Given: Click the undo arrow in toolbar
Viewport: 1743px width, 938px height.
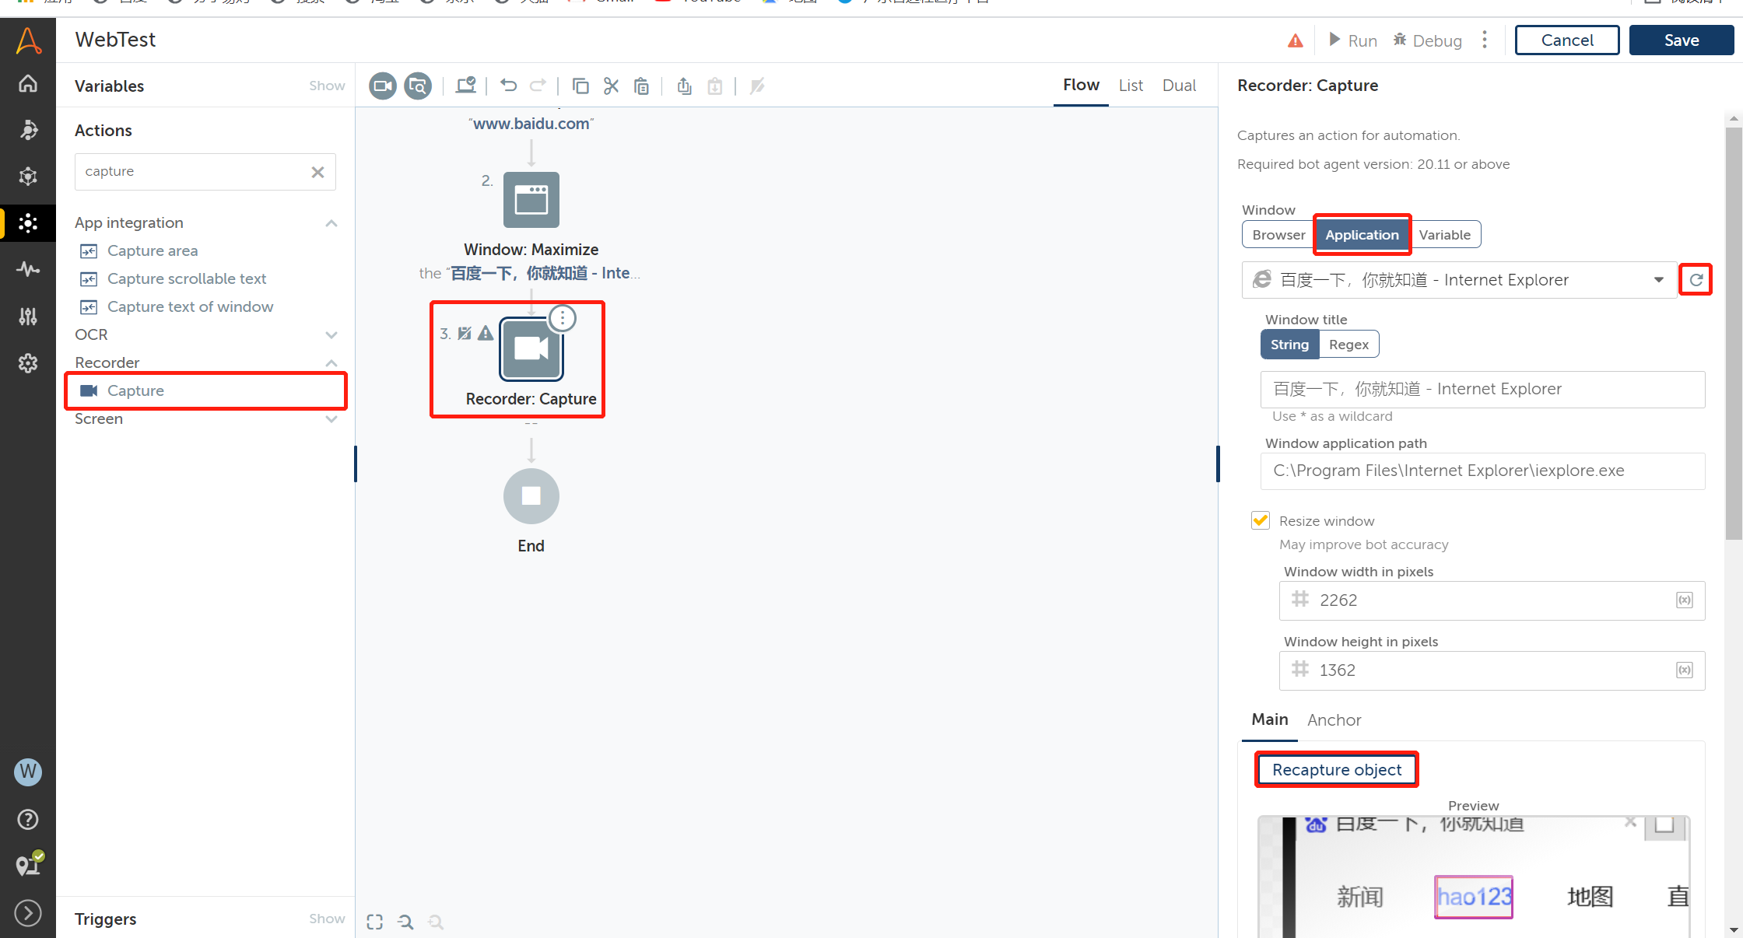Looking at the screenshot, I should [x=508, y=86].
